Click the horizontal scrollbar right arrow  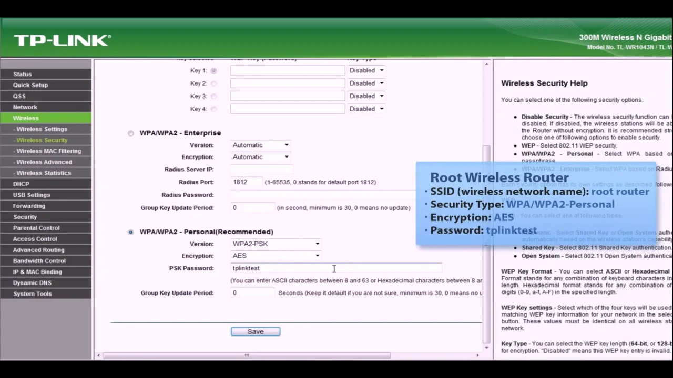click(477, 355)
